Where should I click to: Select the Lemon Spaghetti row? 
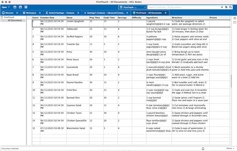pyautogui.click(x=131, y=23)
